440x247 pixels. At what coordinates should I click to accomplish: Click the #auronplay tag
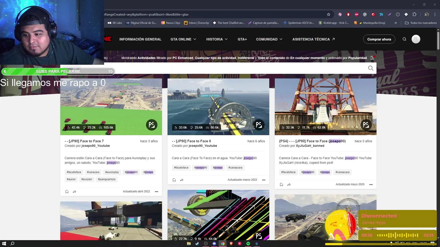pos(112,172)
